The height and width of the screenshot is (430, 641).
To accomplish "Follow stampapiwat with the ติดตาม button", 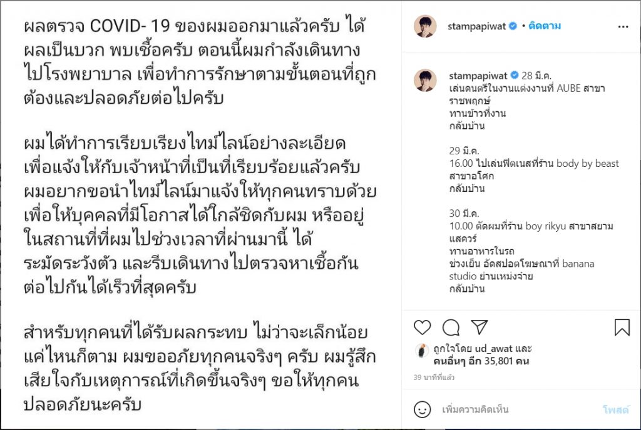I will pos(544,26).
